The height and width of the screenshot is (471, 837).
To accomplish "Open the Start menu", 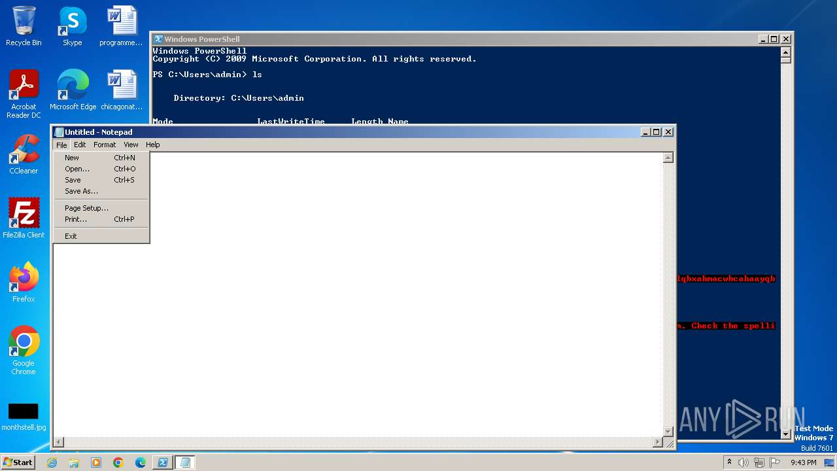I will 18,462.
